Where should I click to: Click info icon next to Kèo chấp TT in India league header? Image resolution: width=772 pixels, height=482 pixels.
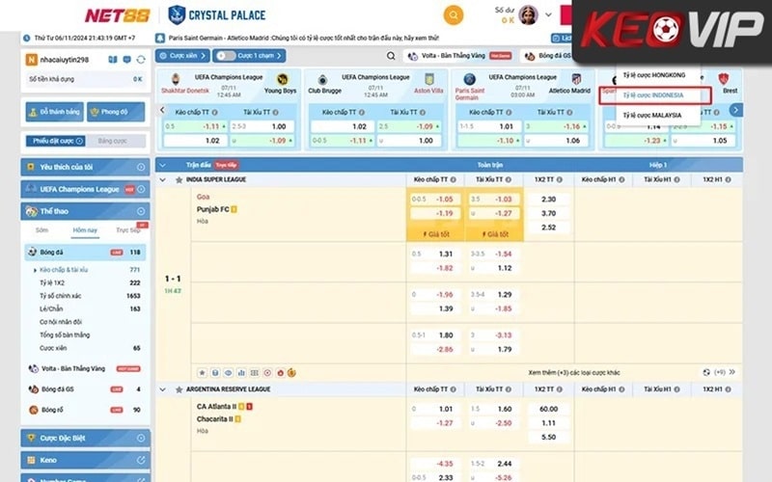(x=453, y=180)
